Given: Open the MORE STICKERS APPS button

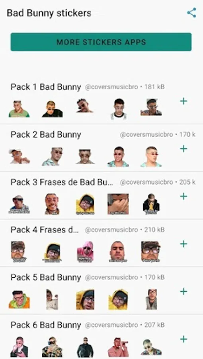Looking at the screenshot, I should (101, 42).
